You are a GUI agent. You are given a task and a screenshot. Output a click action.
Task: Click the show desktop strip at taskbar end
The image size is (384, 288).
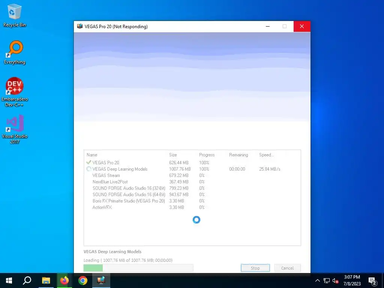pyautogui.click(x=383, y=280)
